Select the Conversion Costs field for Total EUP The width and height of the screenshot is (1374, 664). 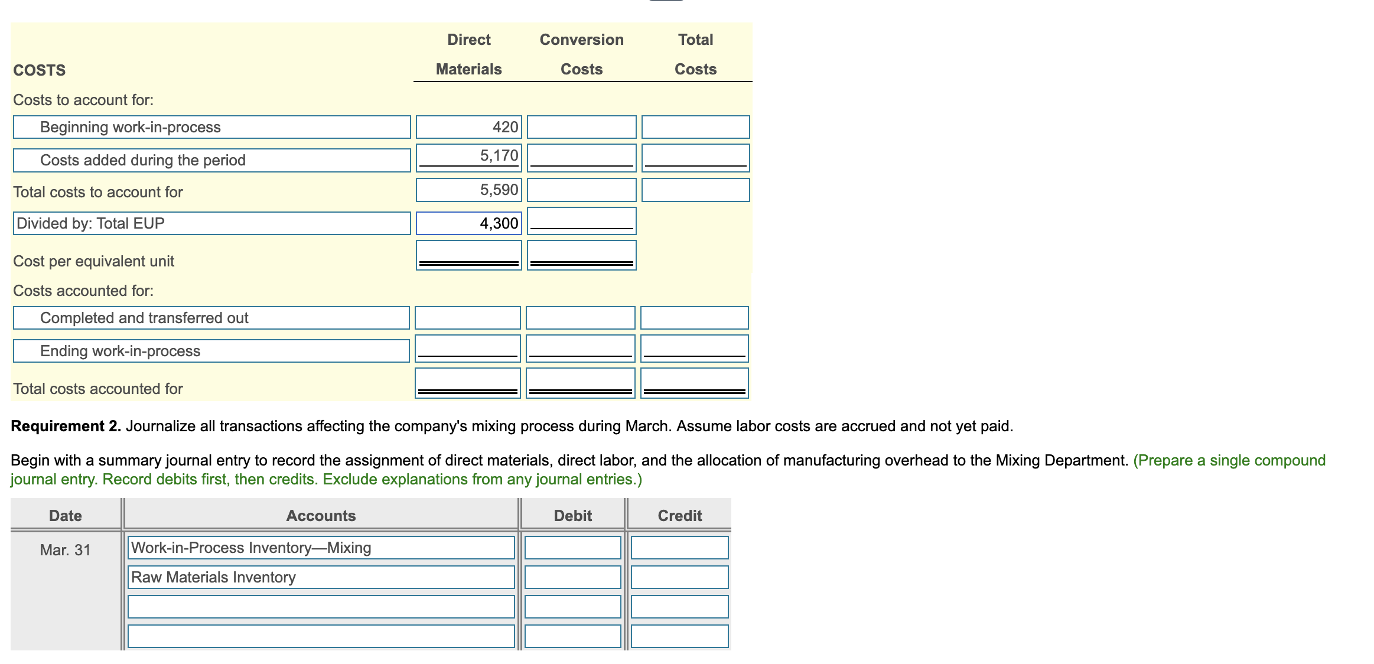click(x=581, y=223)
